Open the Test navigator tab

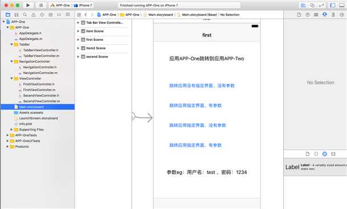point(42,15)
